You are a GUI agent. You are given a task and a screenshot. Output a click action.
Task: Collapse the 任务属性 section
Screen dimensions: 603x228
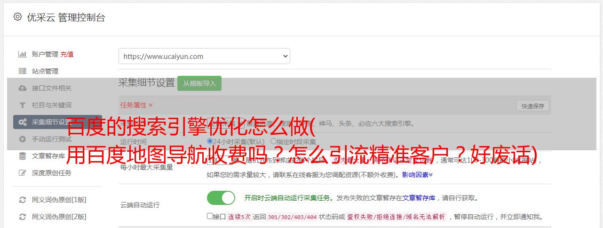pyautogui.click(x=136, y=105)
